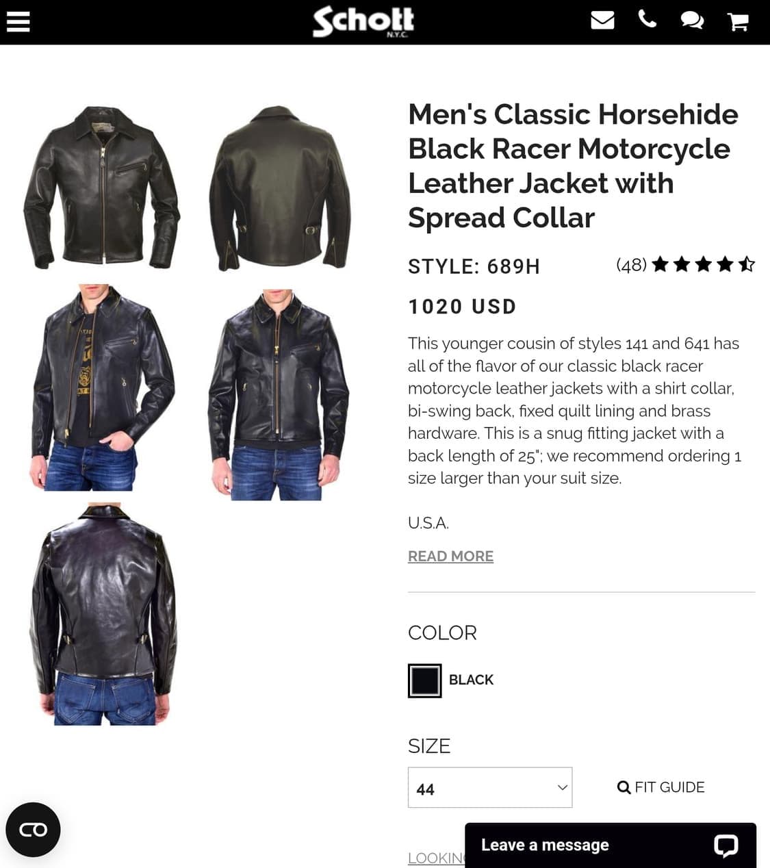Open the Leave a message chat bar
The width and height of the screenshot is (770, 868).
(611, 845)
